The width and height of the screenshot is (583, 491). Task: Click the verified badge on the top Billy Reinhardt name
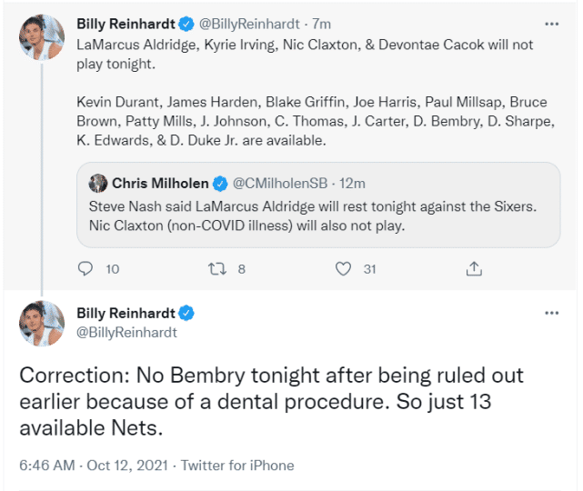184,24
